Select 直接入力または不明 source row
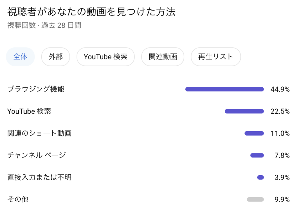The height and width of the screenshot is (211, 298). [x=39, y=177]
